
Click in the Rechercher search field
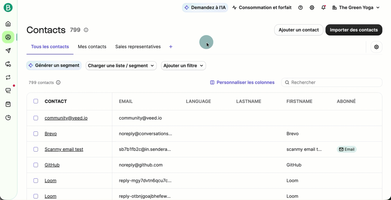[x=332, y=82]
